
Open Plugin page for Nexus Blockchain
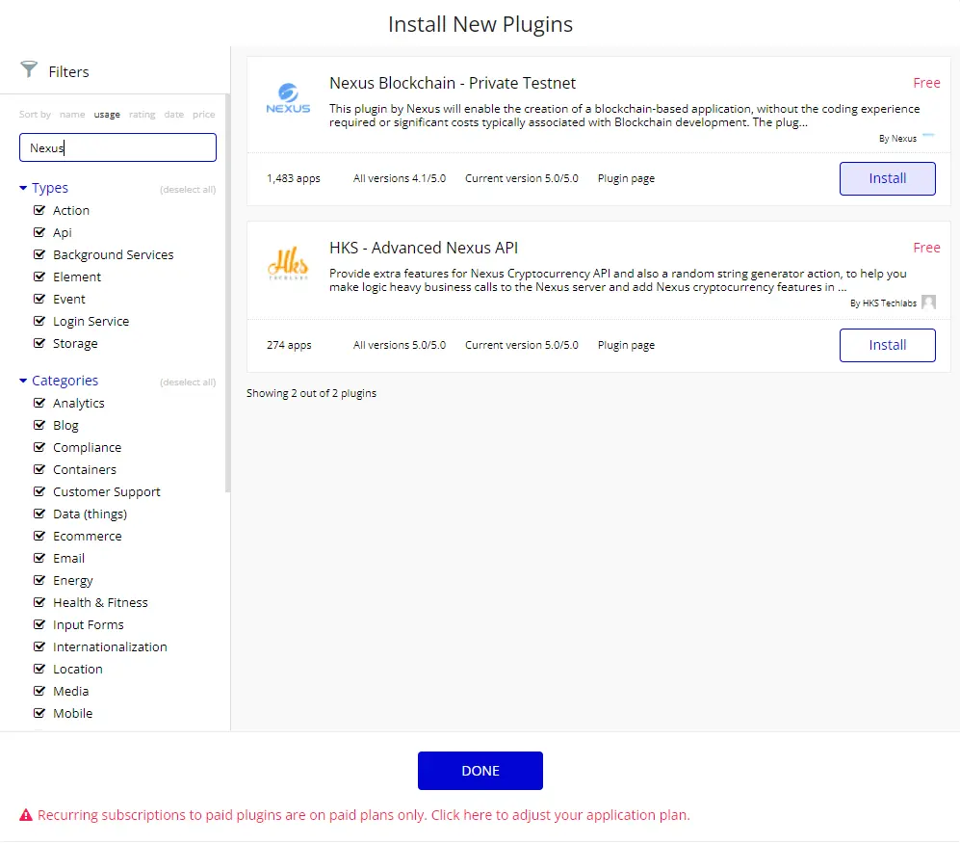click(626, 178)
